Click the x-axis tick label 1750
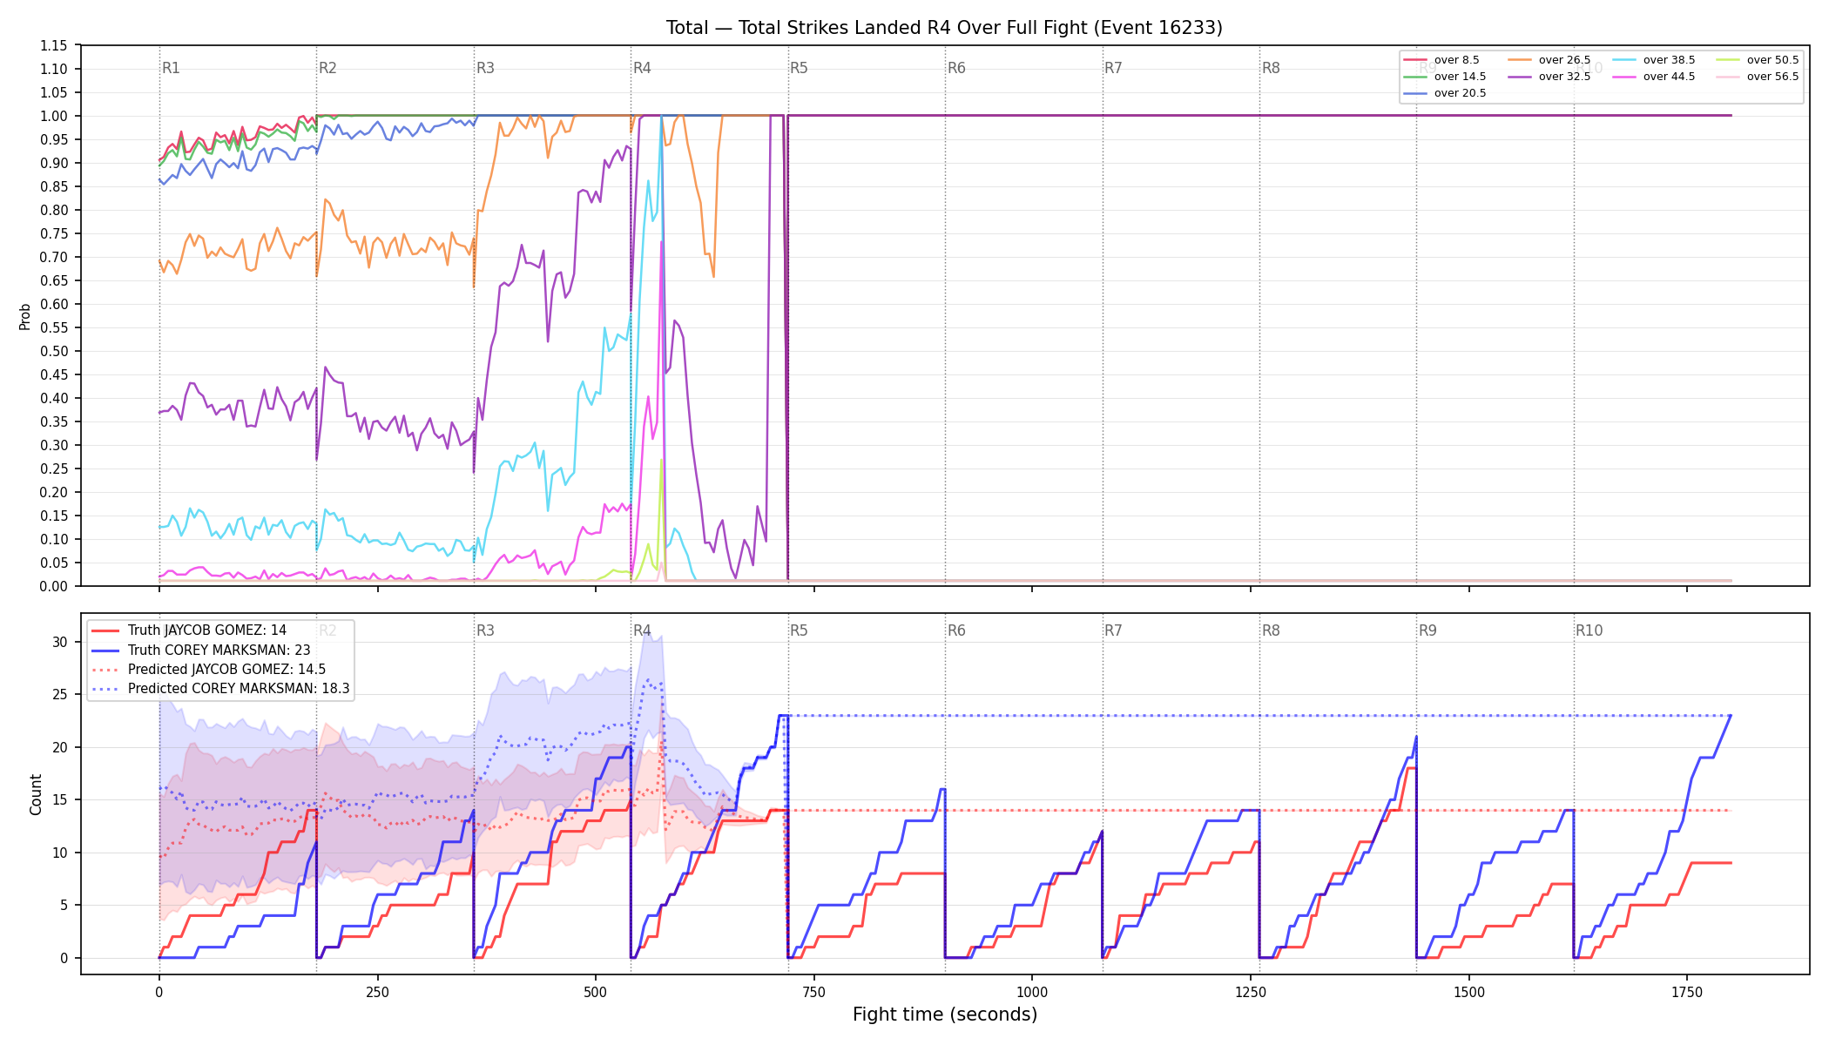 coord(1687,992)
